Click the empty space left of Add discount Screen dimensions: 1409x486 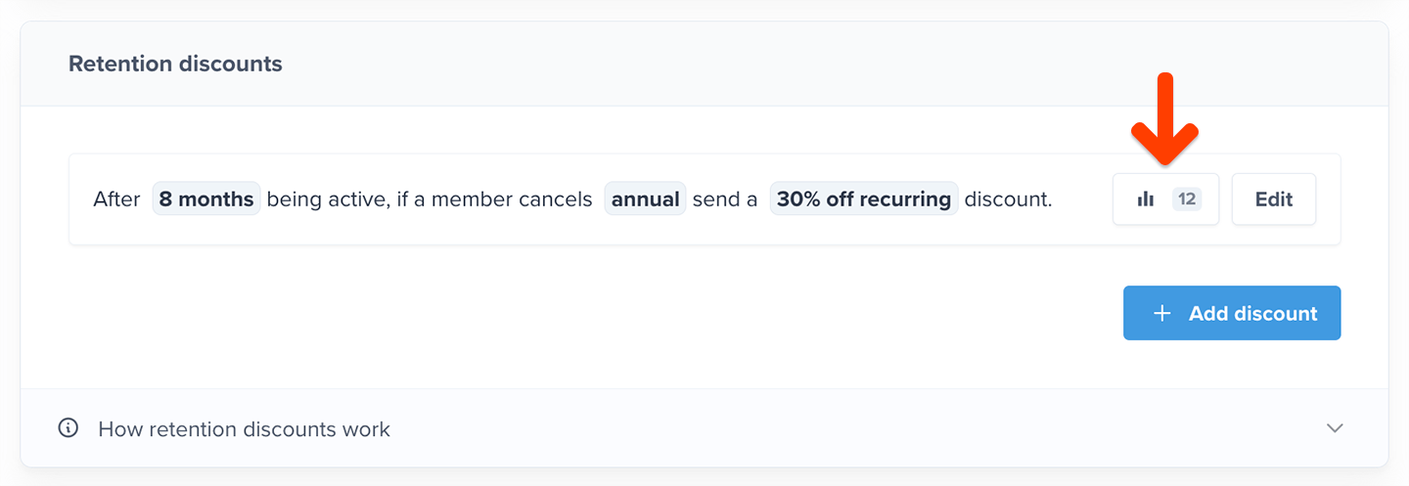[685, 313]
